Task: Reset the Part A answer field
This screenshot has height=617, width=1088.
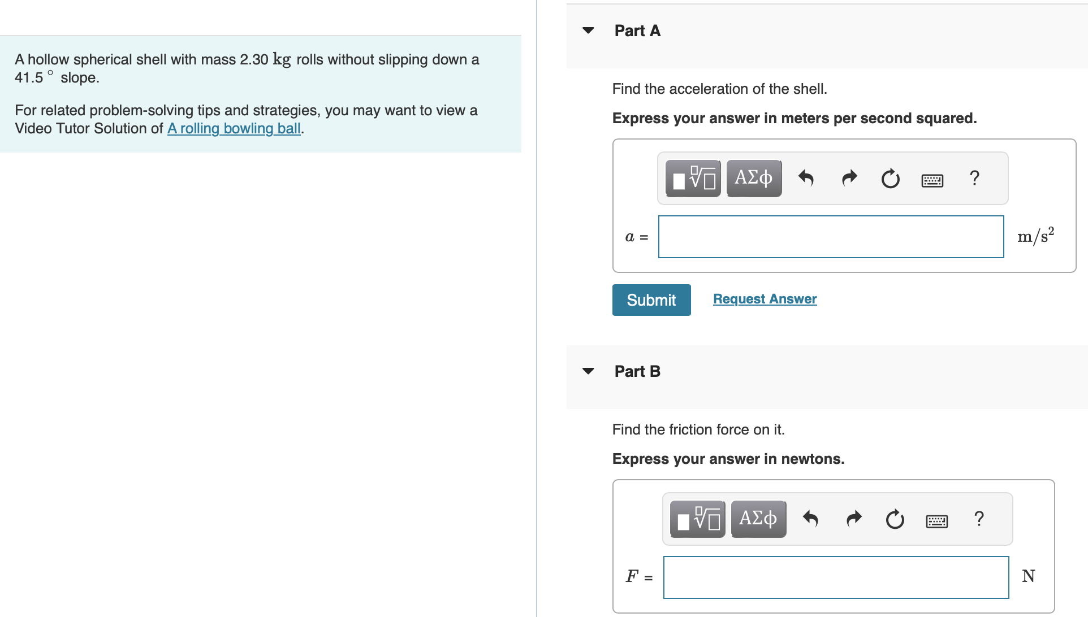Action: point(891,179)
